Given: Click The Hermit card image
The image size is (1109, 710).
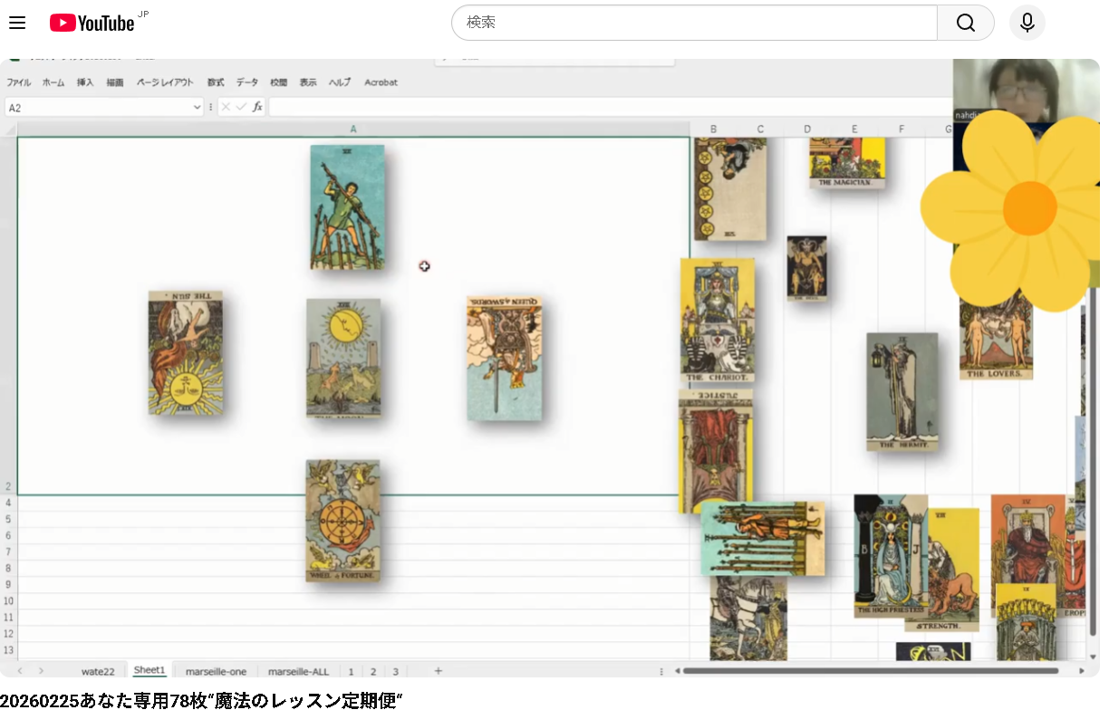Looking at the screenshot, I should [902, 392].
